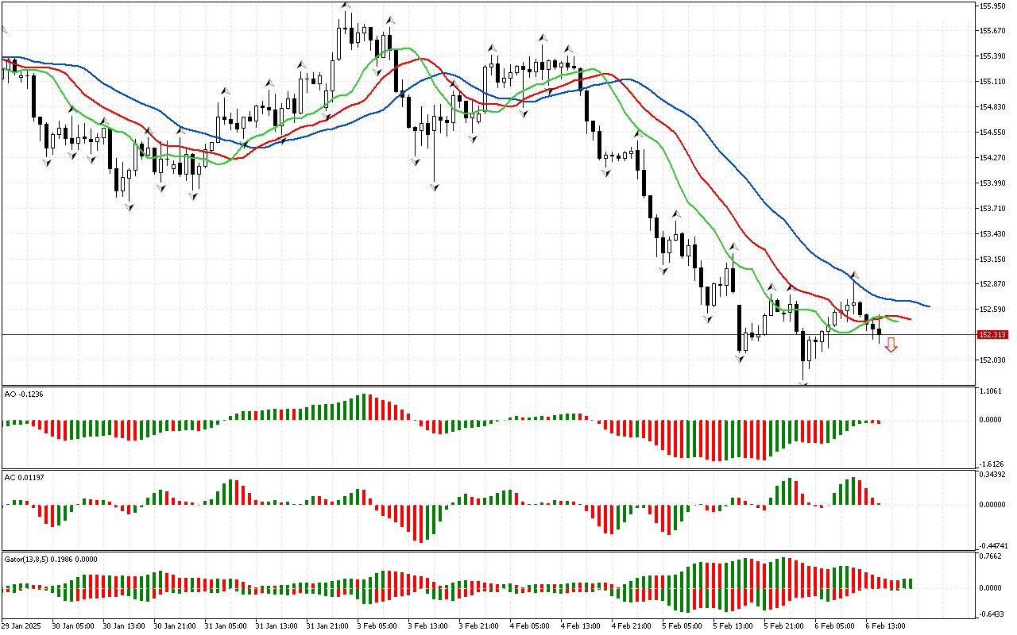Click the 3 Feb 05:00 time label
The image size is (1017, 635).
[375, 626]
